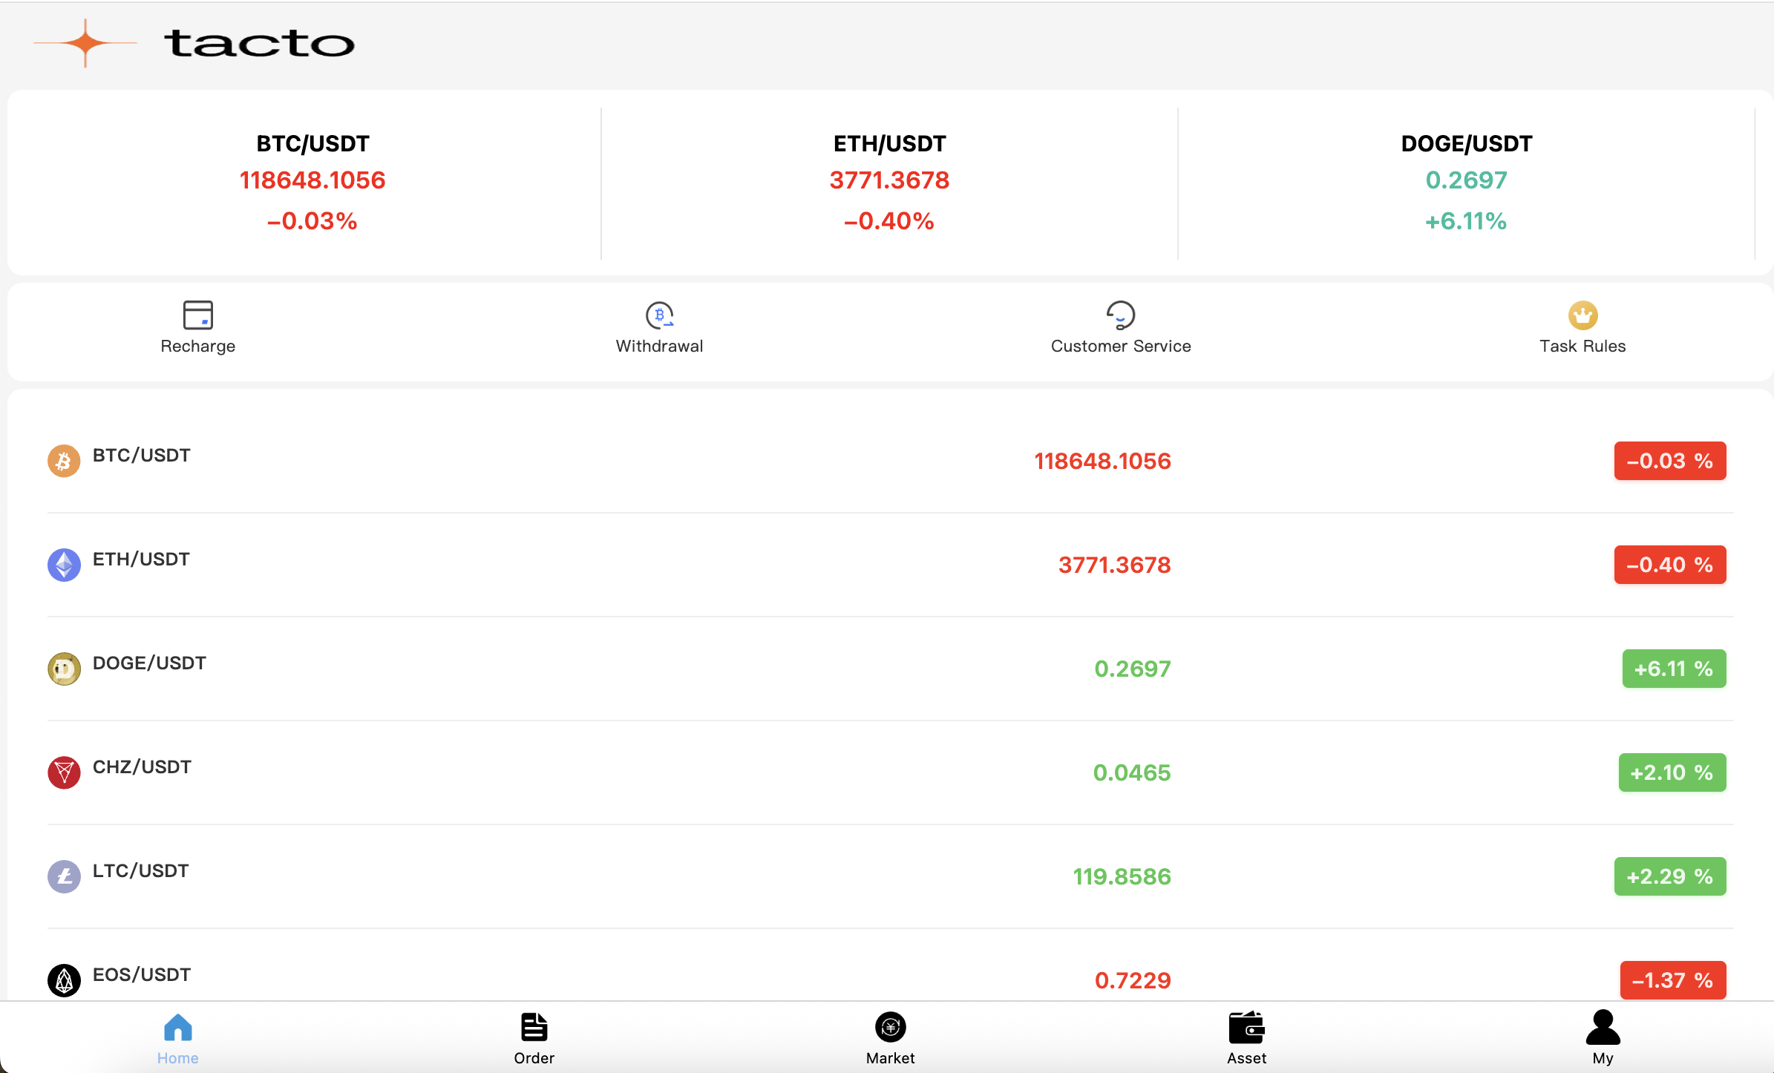Open the Withdrawal bitcoin icon

pos(659,315)
